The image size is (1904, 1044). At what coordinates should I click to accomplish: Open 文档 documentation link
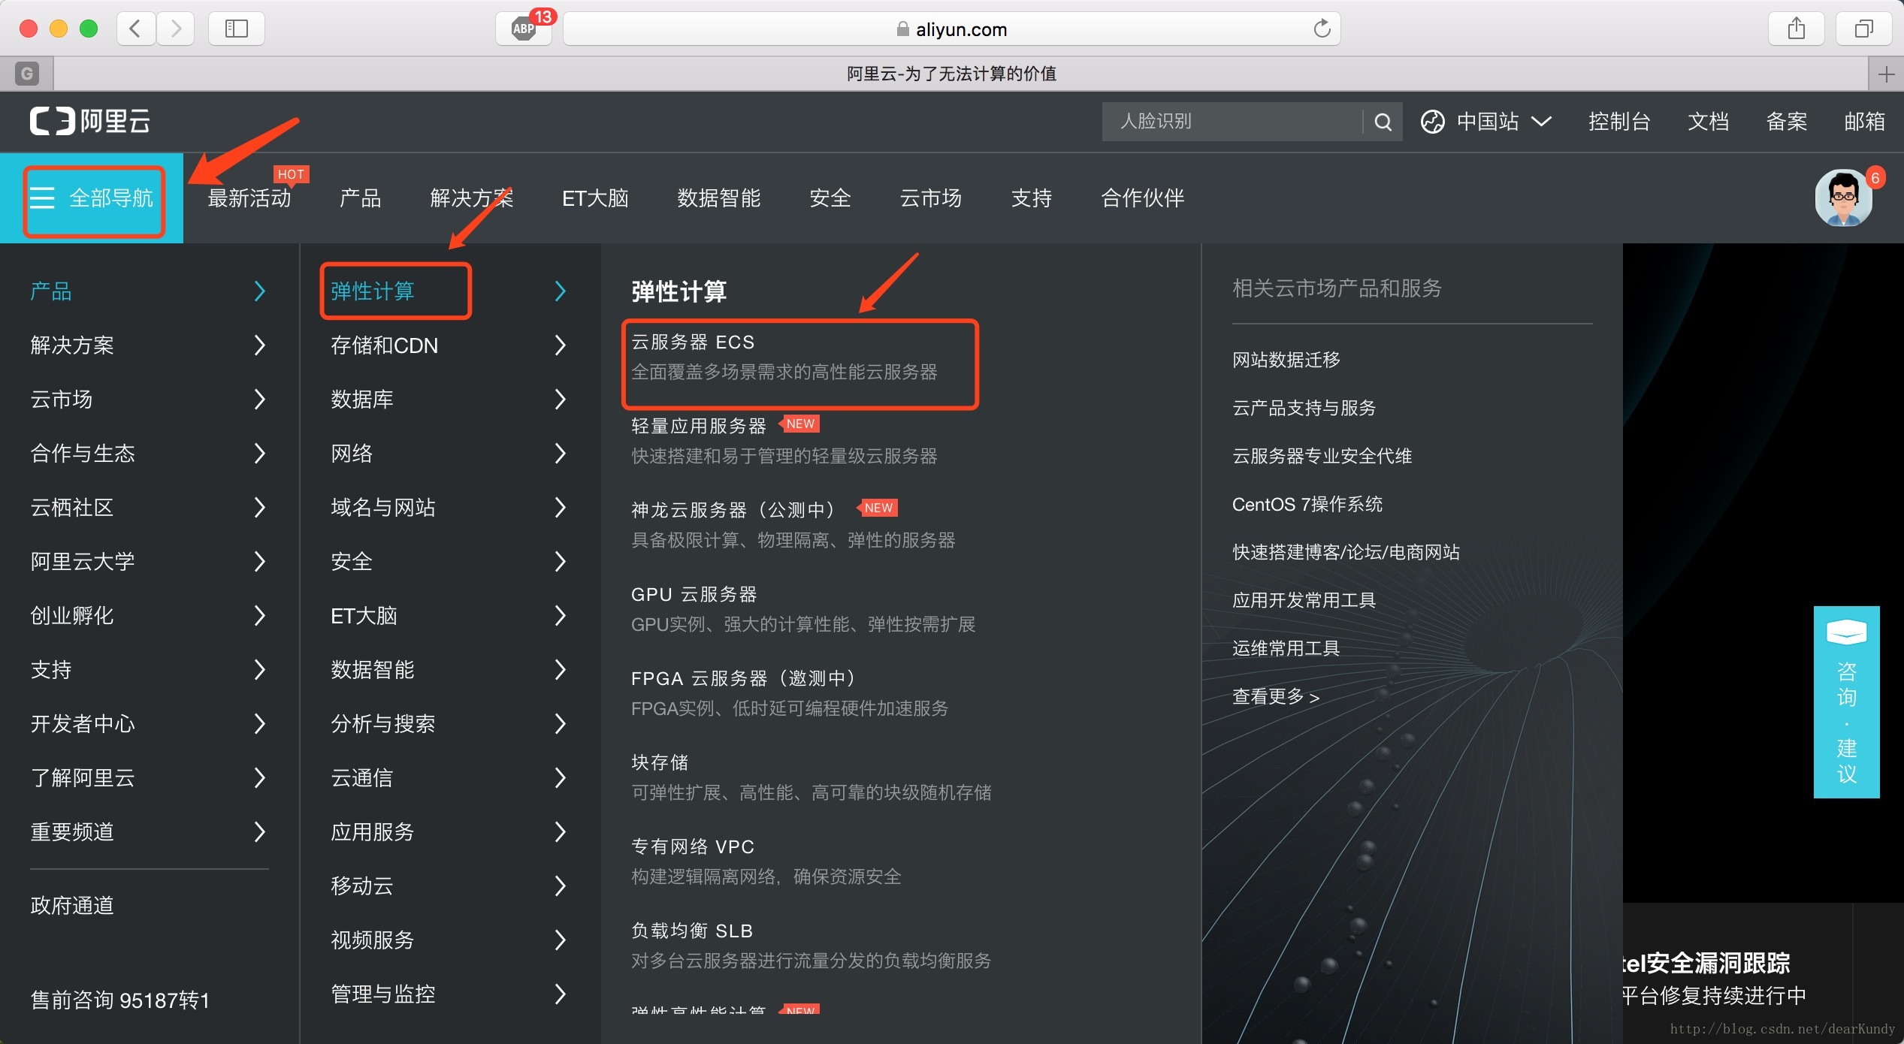1708,122
